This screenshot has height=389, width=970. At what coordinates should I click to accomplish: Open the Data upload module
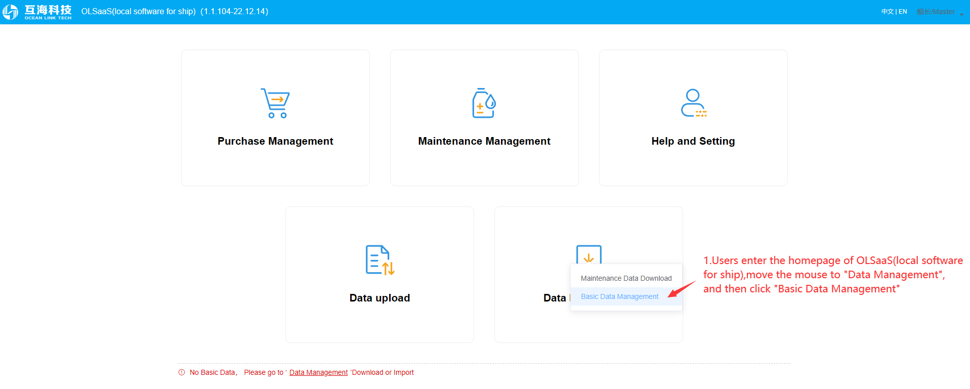pos(379,275)
